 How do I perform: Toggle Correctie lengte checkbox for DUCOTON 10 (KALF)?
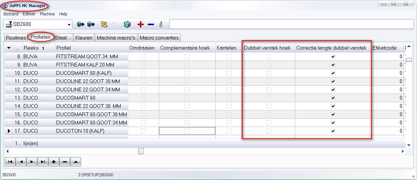(333, 131)
